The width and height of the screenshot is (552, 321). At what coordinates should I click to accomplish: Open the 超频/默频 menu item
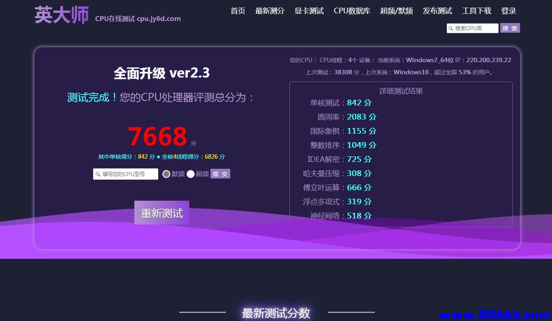point(396,11)
